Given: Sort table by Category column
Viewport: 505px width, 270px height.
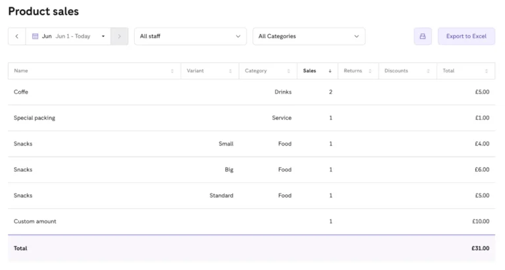Looking at the screenshot, I should [268, 70].
